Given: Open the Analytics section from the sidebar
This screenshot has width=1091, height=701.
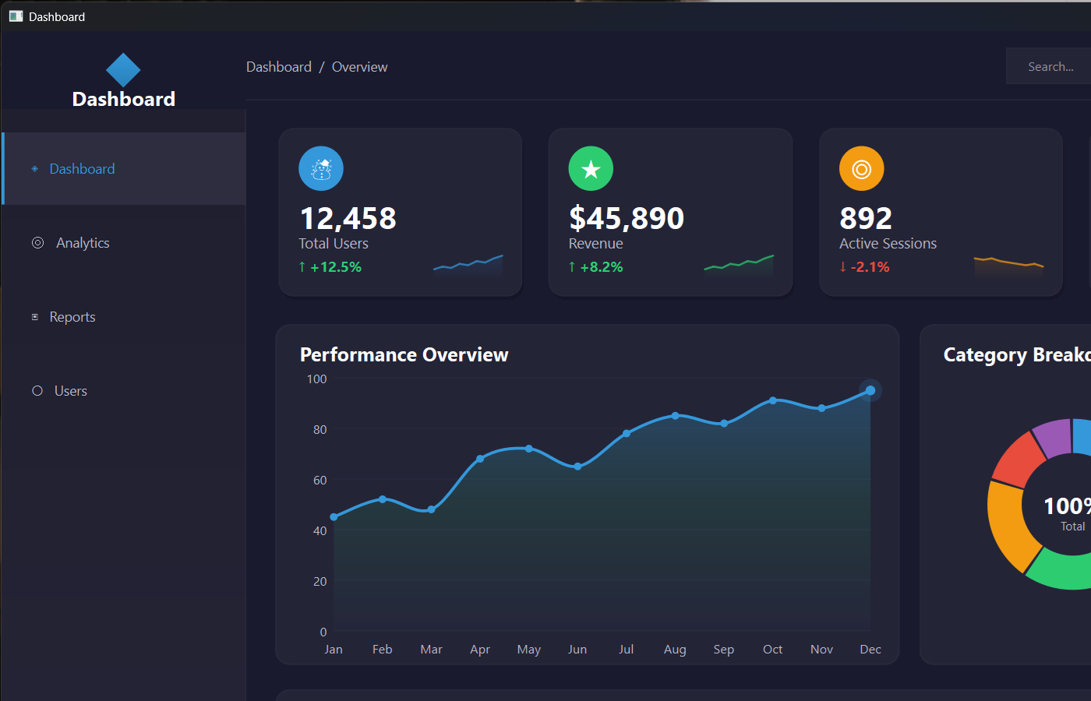Looking at the screenshot, I should tap(82, 242).
